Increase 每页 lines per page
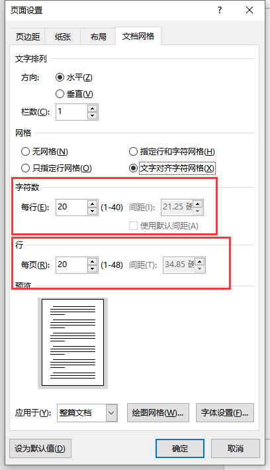The image size is (270, 470). tap(93, 261)
